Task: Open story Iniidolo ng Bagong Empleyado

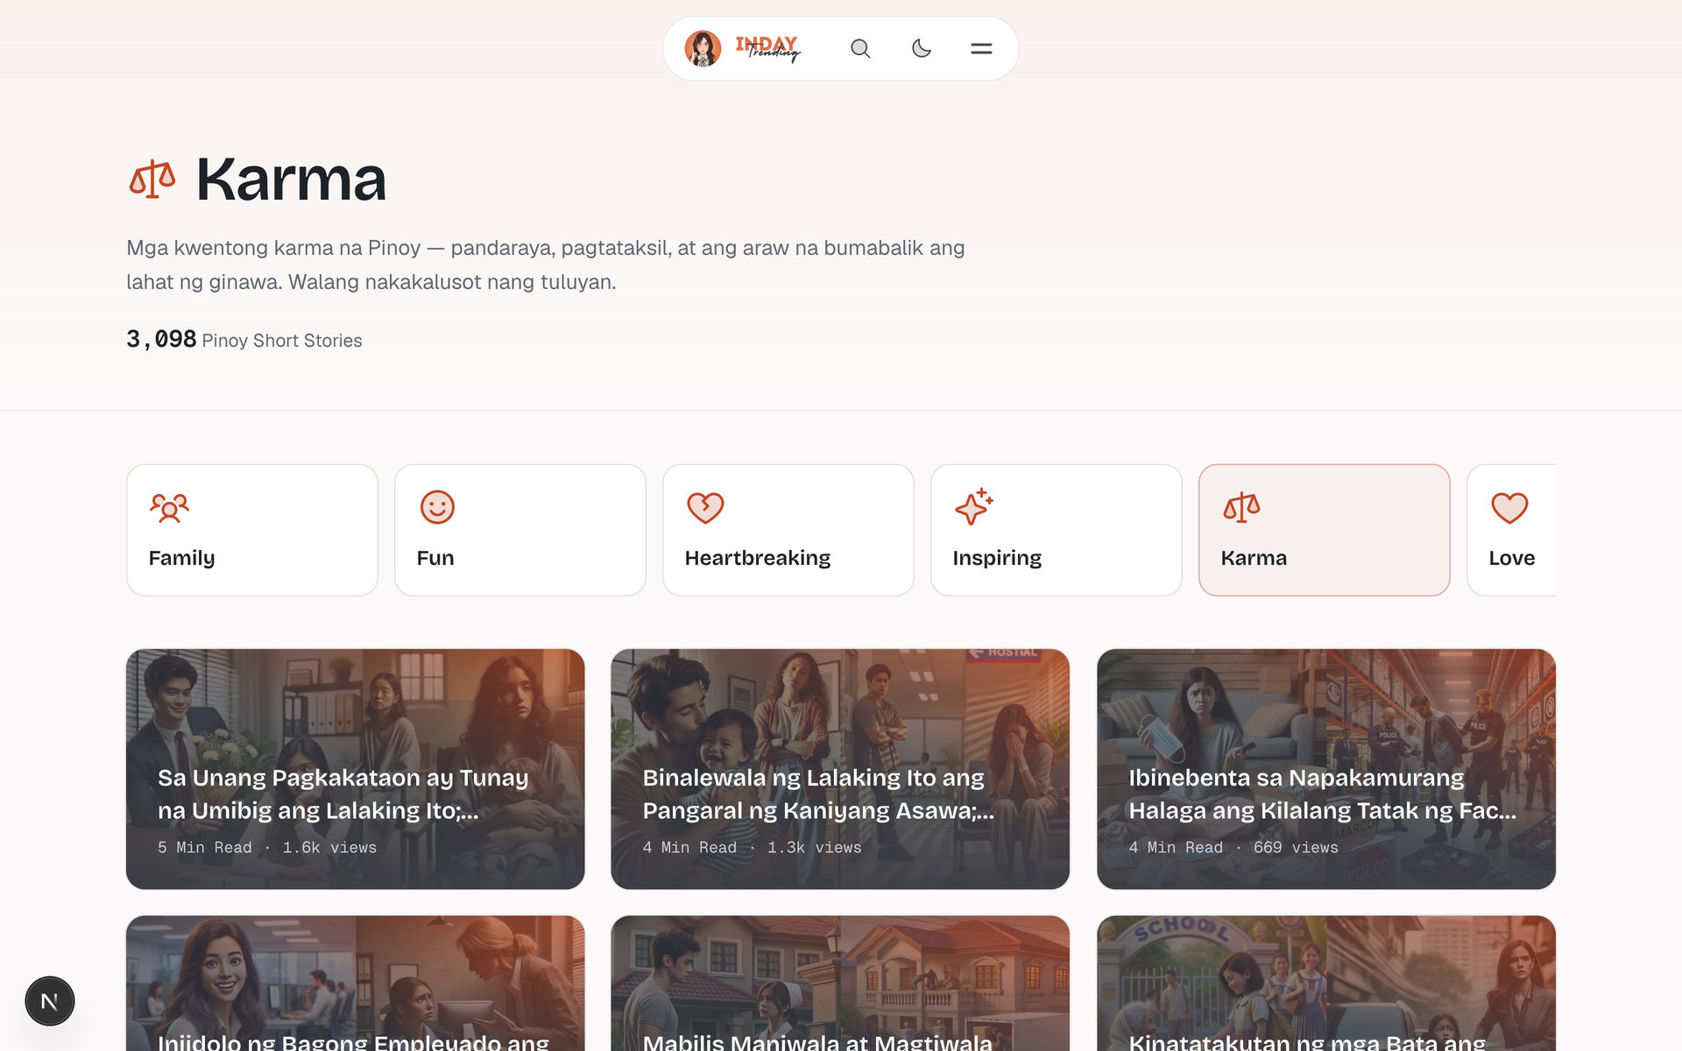Action: click(356, 984)
